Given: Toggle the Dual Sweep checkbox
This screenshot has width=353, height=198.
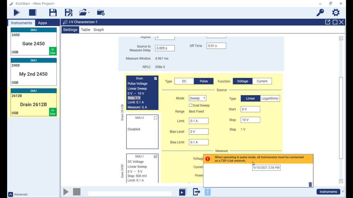Looking at the screenshot, I should coord(191,105).
